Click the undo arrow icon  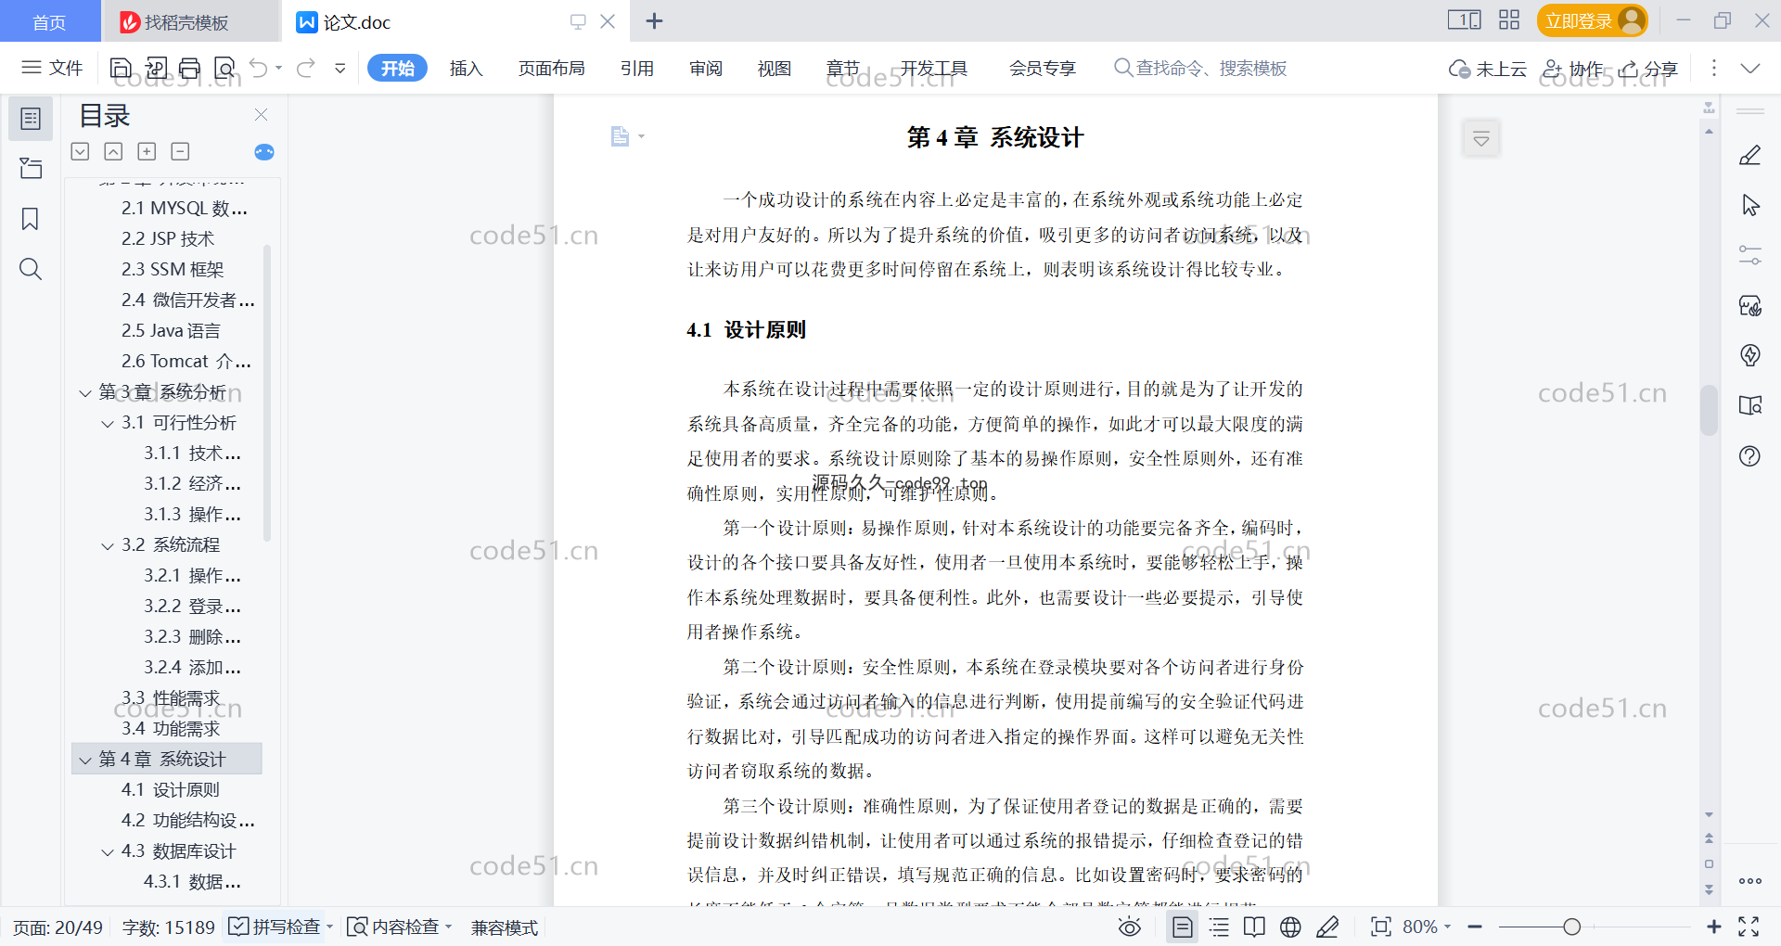259,68
